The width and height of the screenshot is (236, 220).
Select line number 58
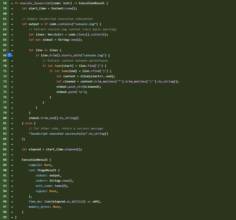tap(5, 3)
